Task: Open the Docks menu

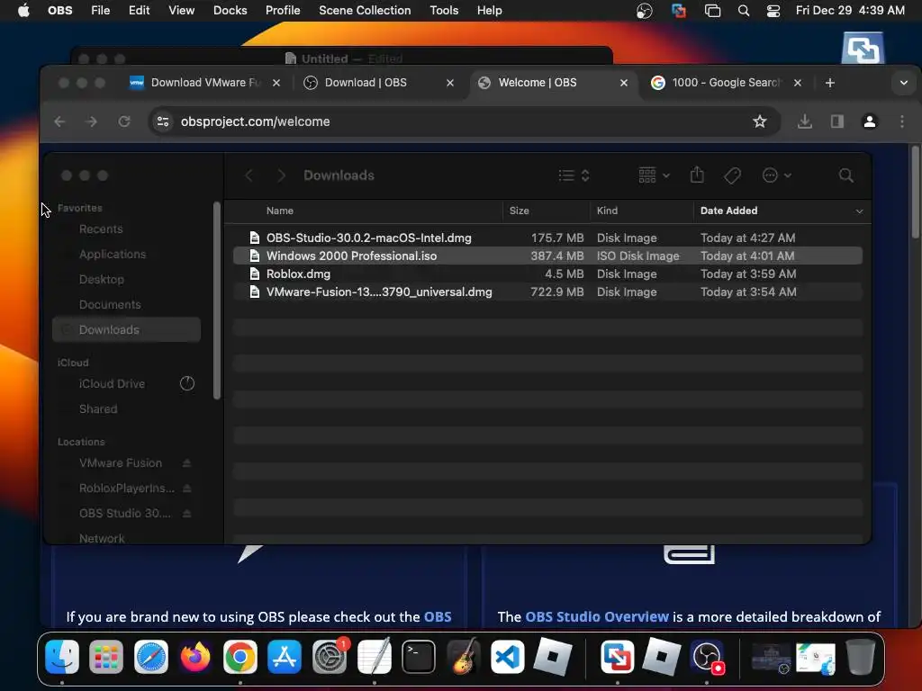Action: click(x=230, y=11)
